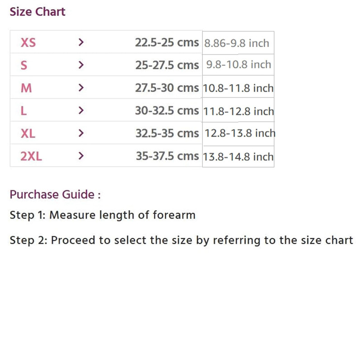Click the chevron arrow in L row
The height and width of the screenshot is (362, 362).
point(81,110)
